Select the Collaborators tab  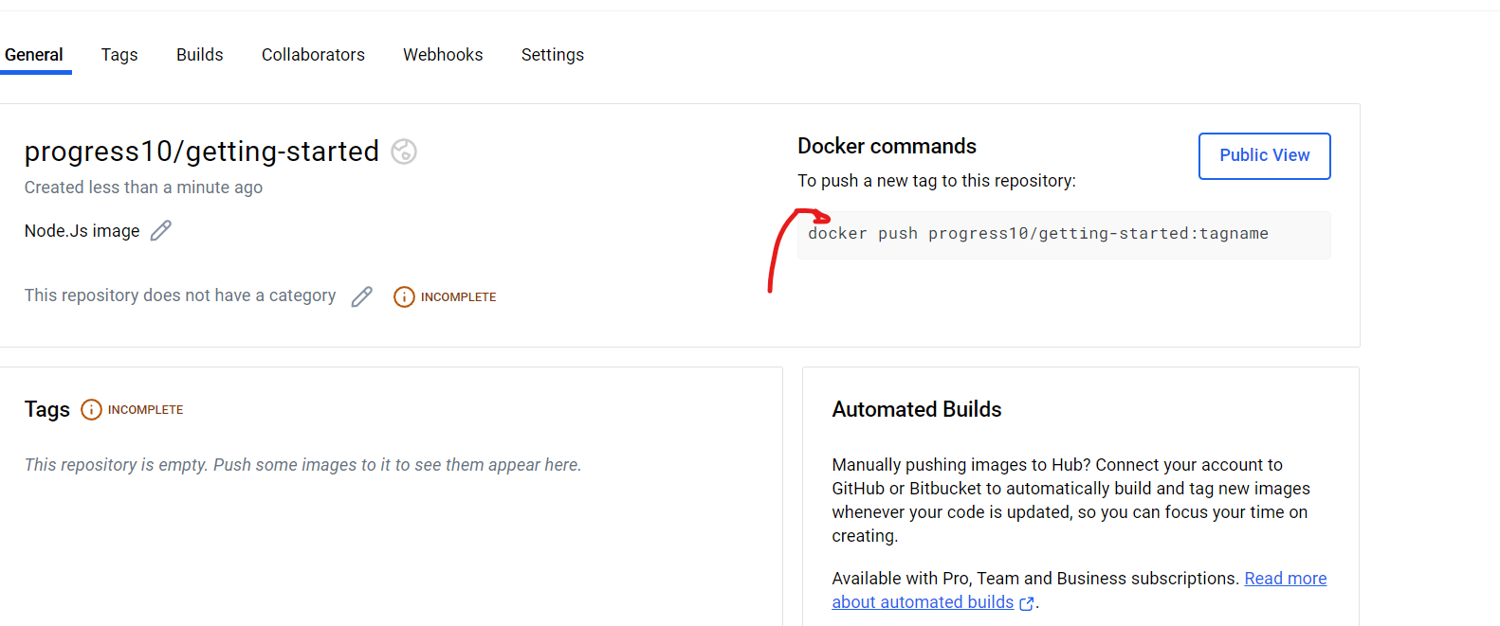[x=313, y=55]
